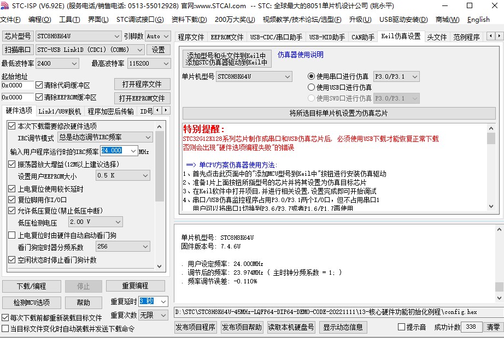
Task: Enable 上电复位时由硬件自动启动看门狗
Action: pos(12,235)
